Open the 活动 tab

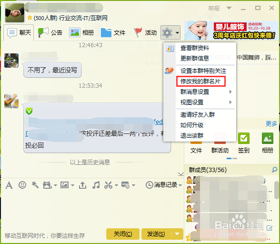pyautogui.click(x=145, y=33)
